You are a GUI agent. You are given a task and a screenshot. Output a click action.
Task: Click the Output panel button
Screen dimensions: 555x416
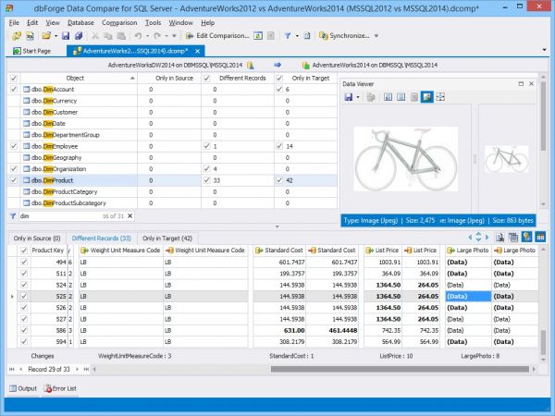(23, 387)
